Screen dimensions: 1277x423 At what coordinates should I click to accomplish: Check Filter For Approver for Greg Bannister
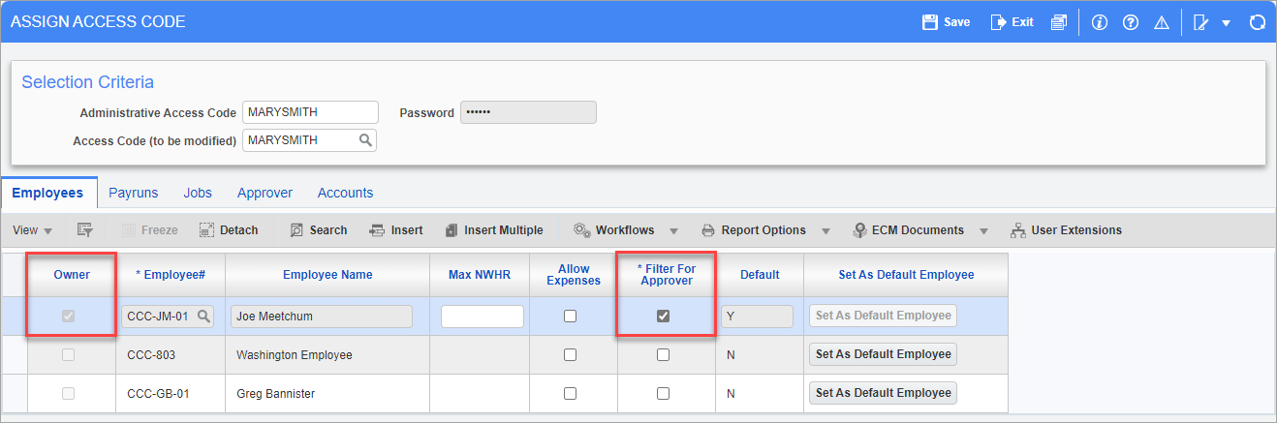click(x=663, y=393)
